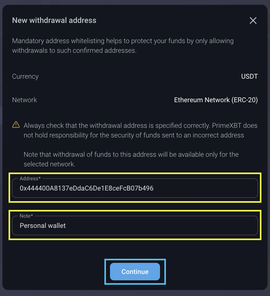Click the mandatory address whitelisting description

click(123, 46)
